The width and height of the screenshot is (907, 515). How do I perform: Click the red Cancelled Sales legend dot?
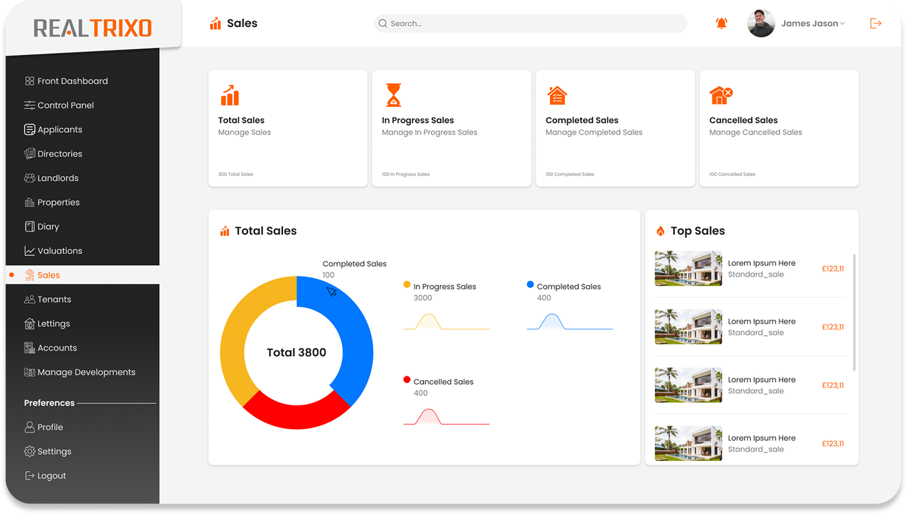click(407, 380)
